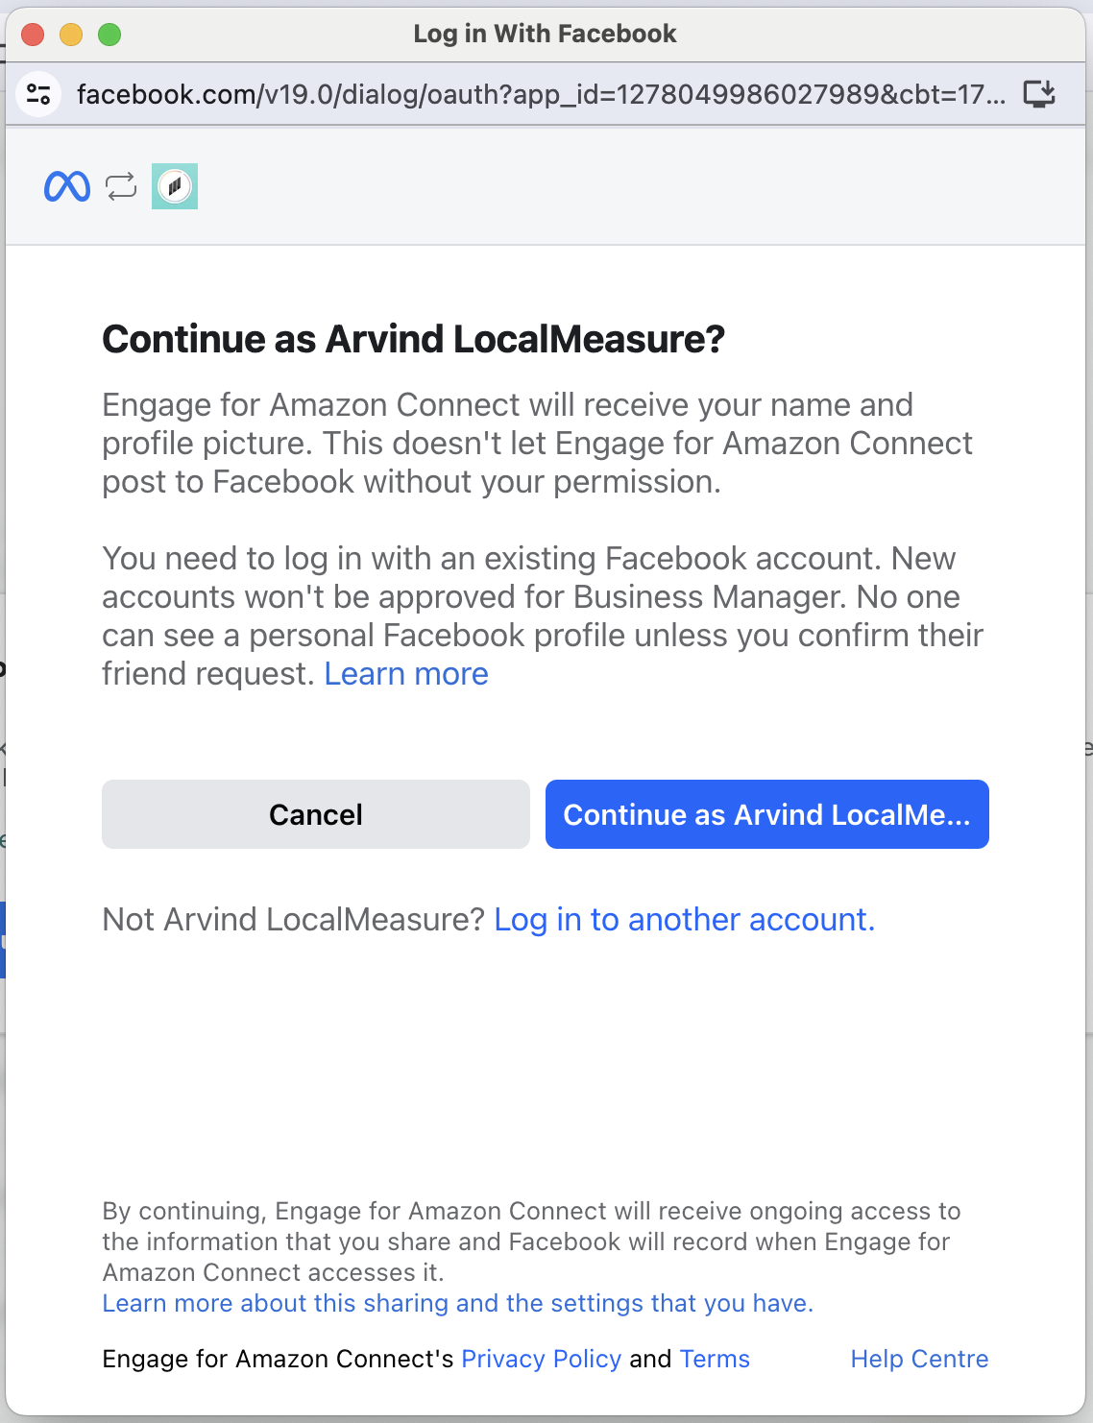The height and width of the screenshot is (1423, 1093).
Task: Close the Log in With Facebook window
Action: (x=33, y=35)
